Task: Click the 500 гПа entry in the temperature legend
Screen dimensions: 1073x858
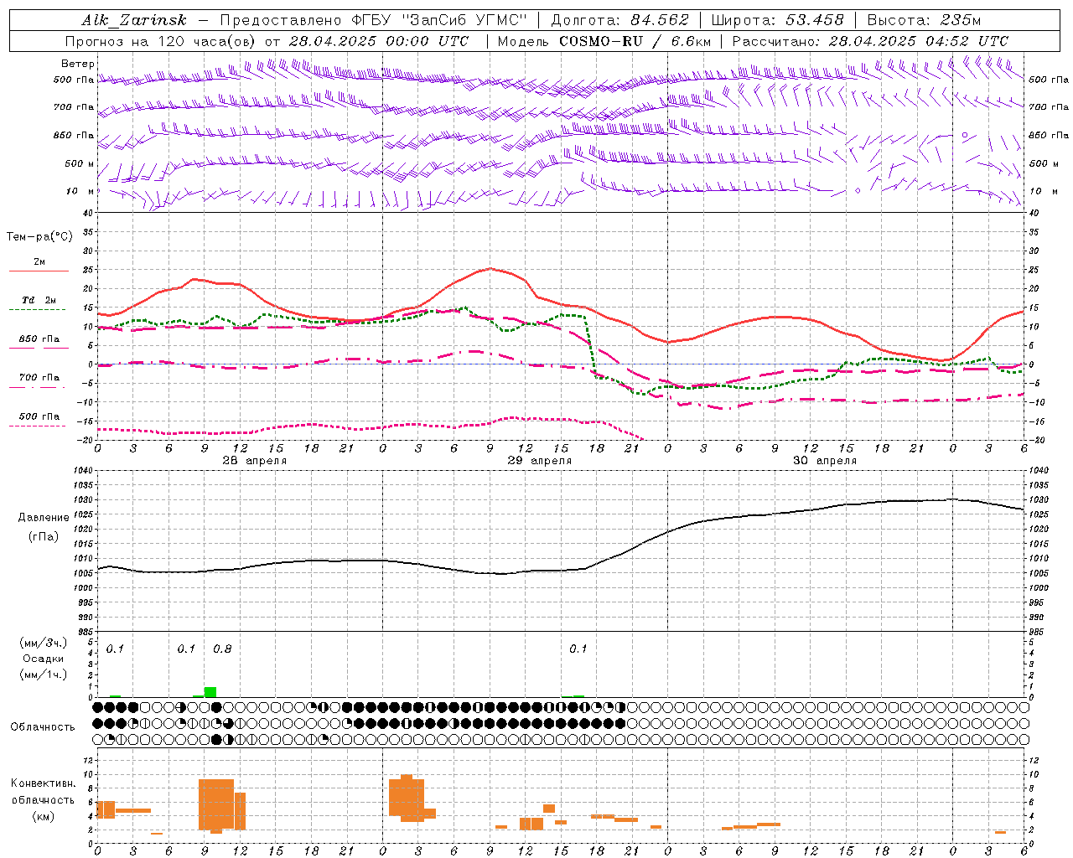Action: coord(39,416)
